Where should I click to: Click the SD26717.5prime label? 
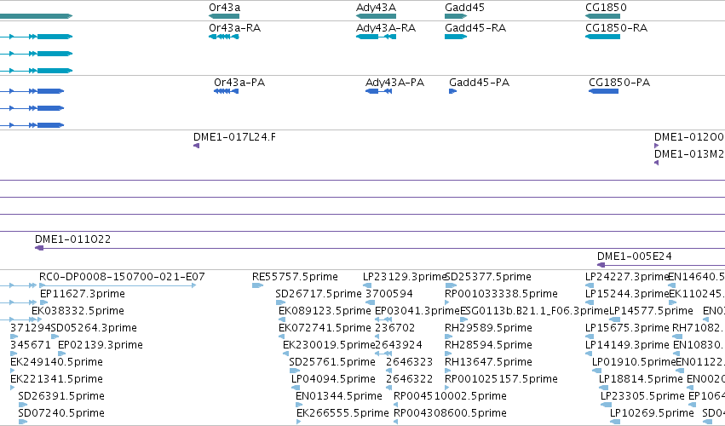coord(318,294)
